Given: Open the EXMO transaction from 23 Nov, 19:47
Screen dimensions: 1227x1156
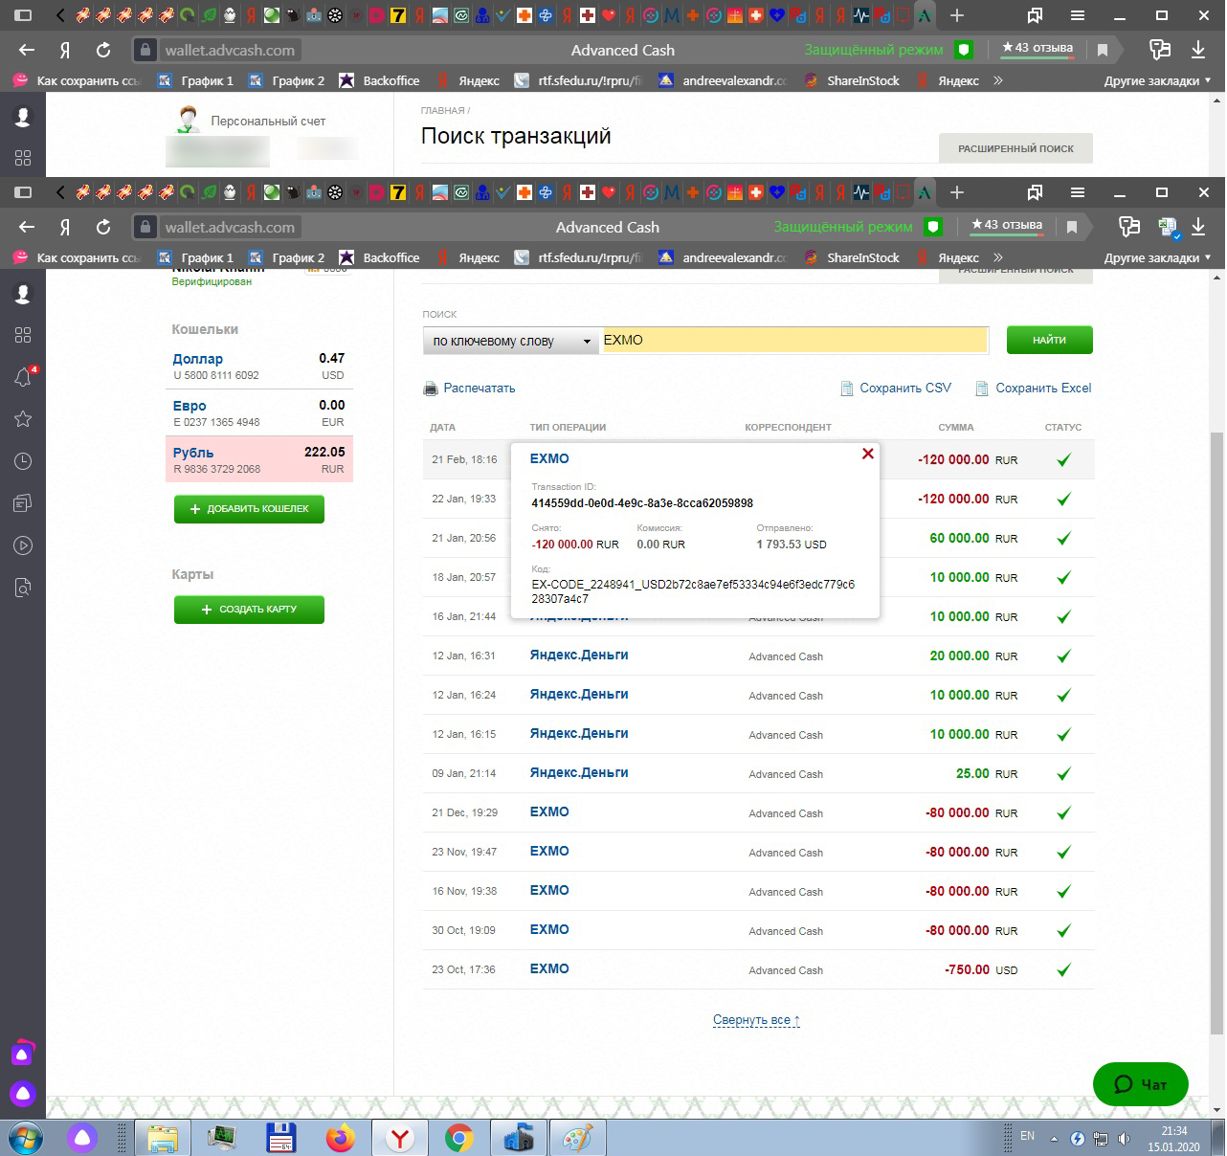Looking at the screenshot, I should (x=549, y=851).
